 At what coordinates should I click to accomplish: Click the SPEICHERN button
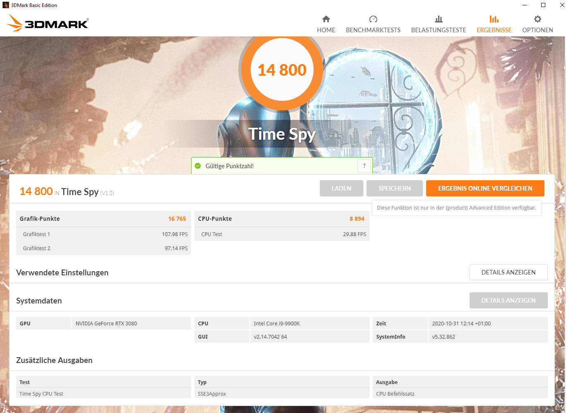click(395, 188)
